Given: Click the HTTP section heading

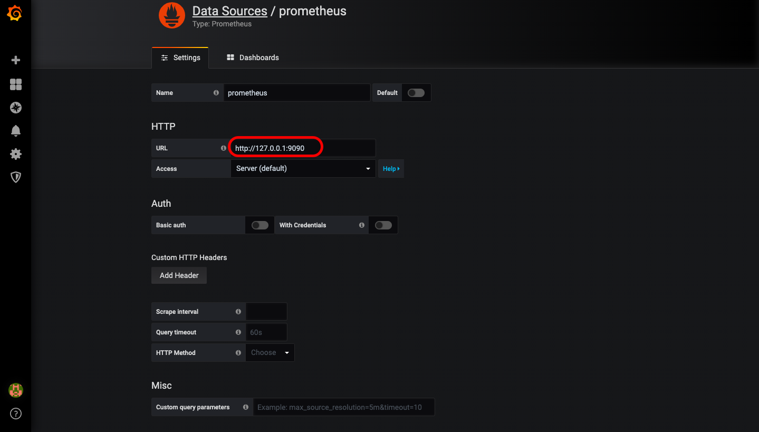Looking at the screenshot, I should tap(164, 127).
